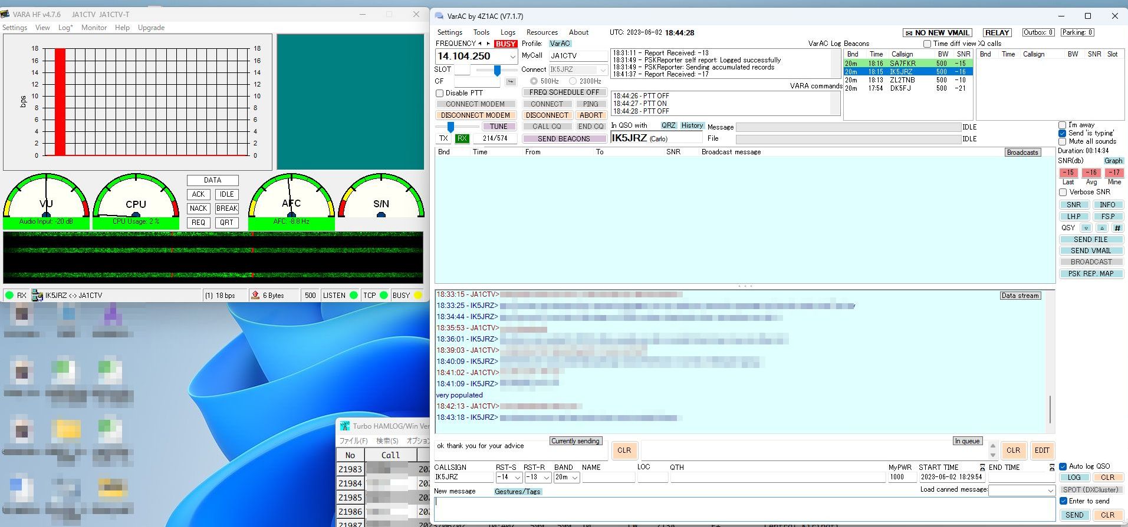This screenshot has height=527, width=1128.
Task: Click the END TIME hourglass icon
Action: [1052, 467]
